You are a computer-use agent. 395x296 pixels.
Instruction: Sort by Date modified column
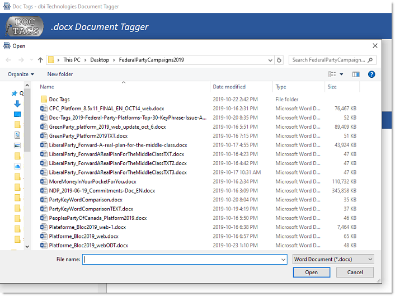229,87
